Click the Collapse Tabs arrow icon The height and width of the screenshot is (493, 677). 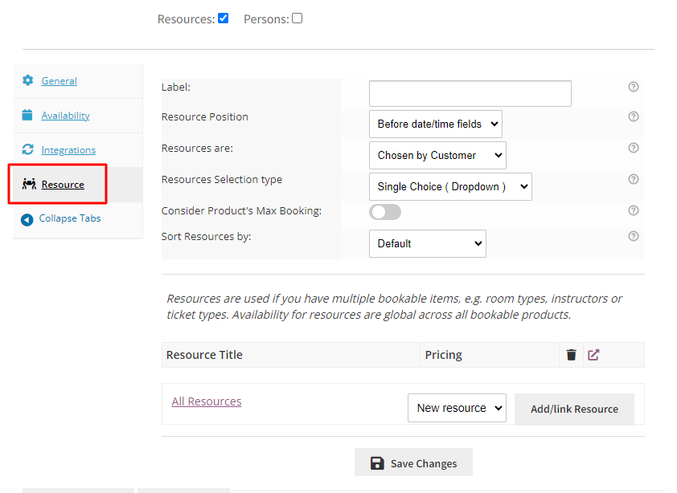pos(27,220)
